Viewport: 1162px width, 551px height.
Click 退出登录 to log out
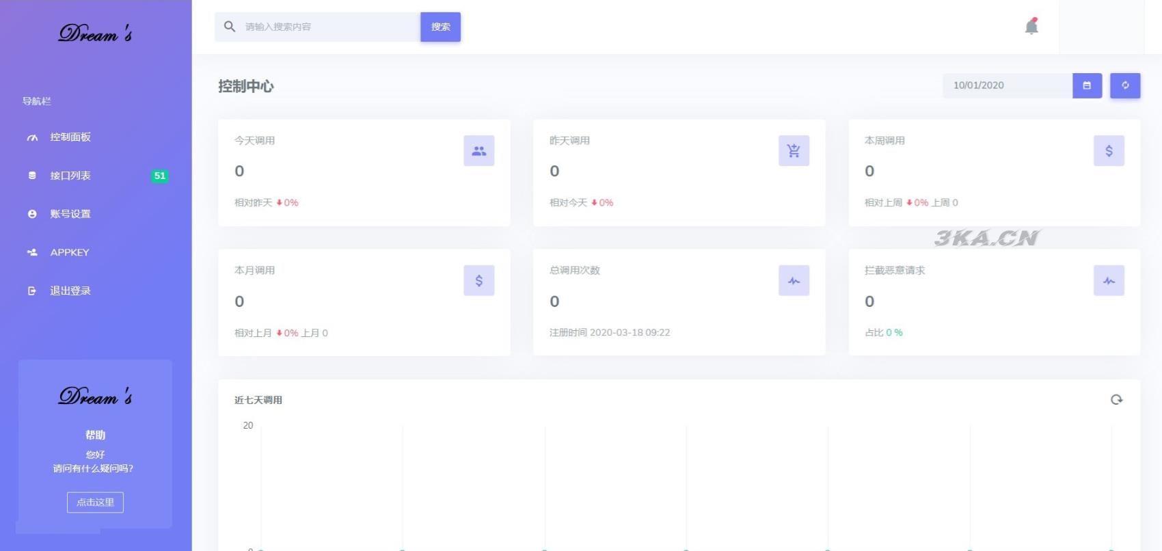(x=70, y=291)
